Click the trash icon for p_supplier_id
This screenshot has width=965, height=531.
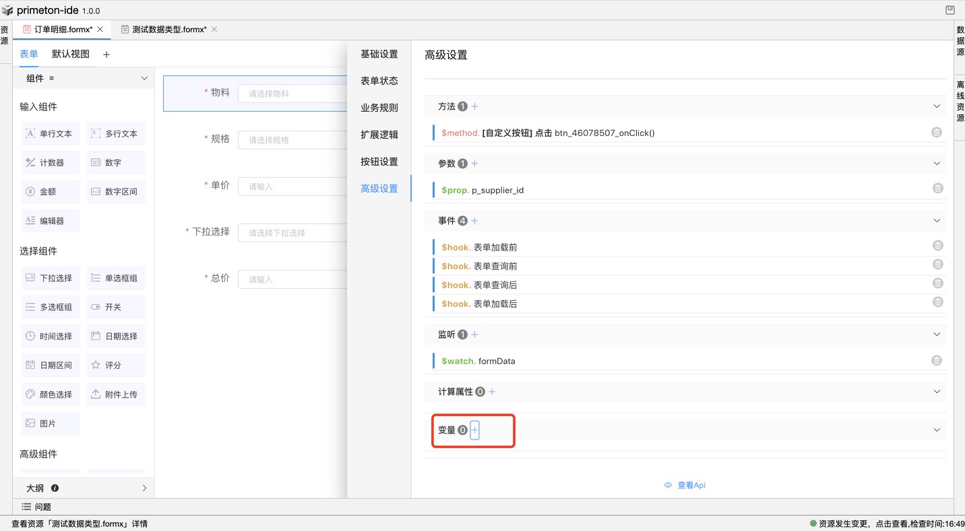tap(937, 188)
